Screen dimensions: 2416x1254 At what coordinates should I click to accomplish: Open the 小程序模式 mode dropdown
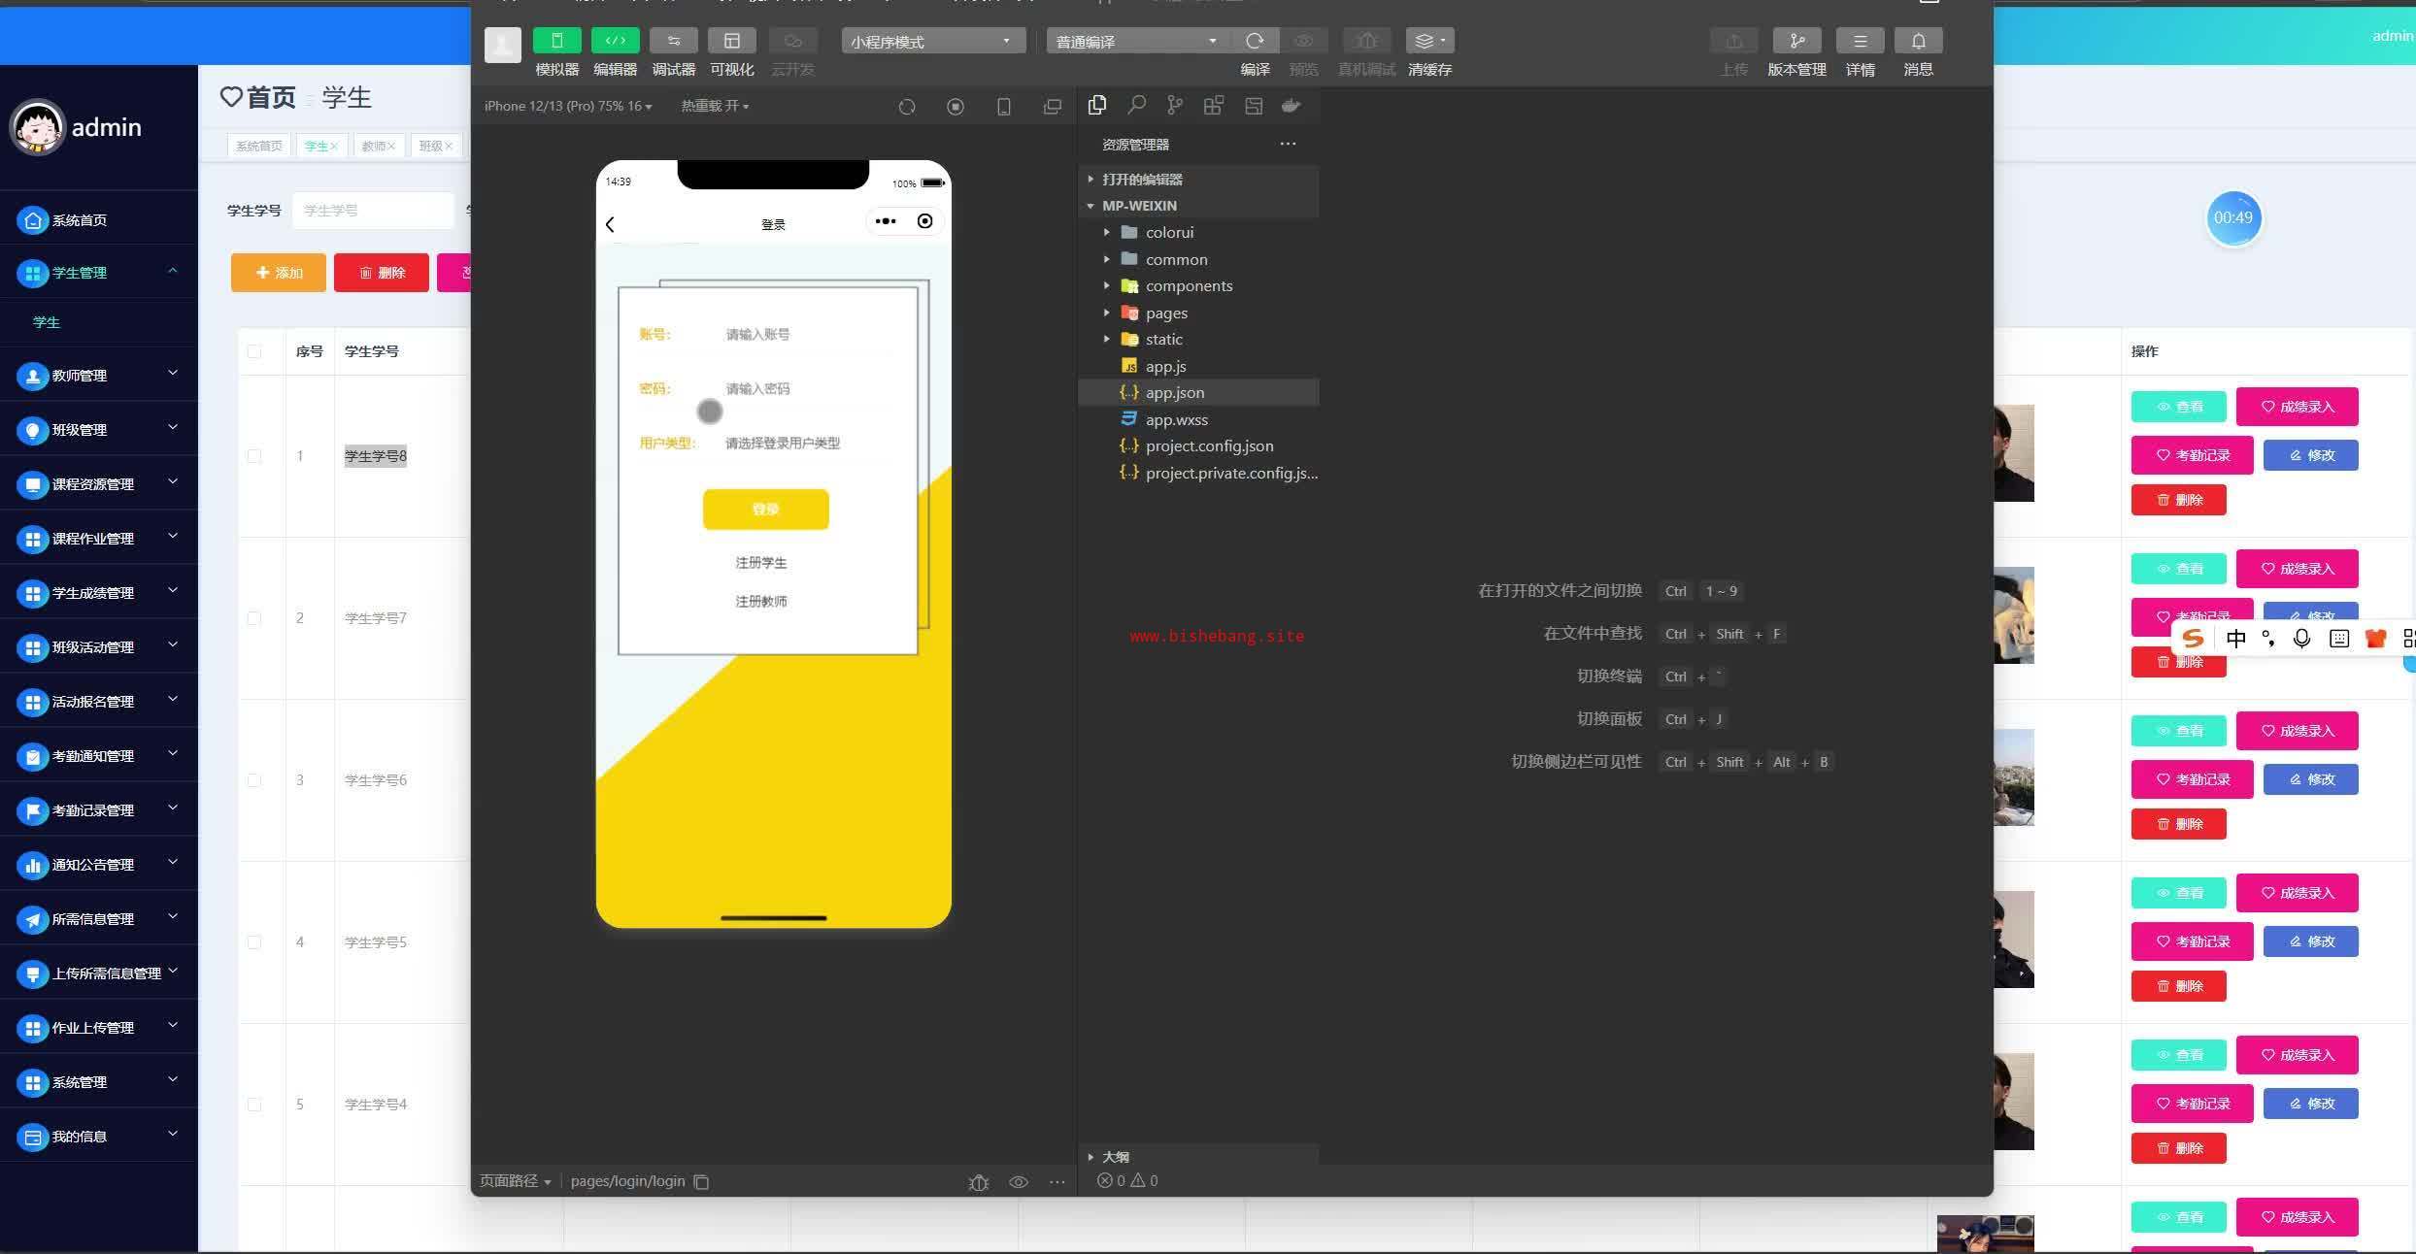click(x=932, y=41)
